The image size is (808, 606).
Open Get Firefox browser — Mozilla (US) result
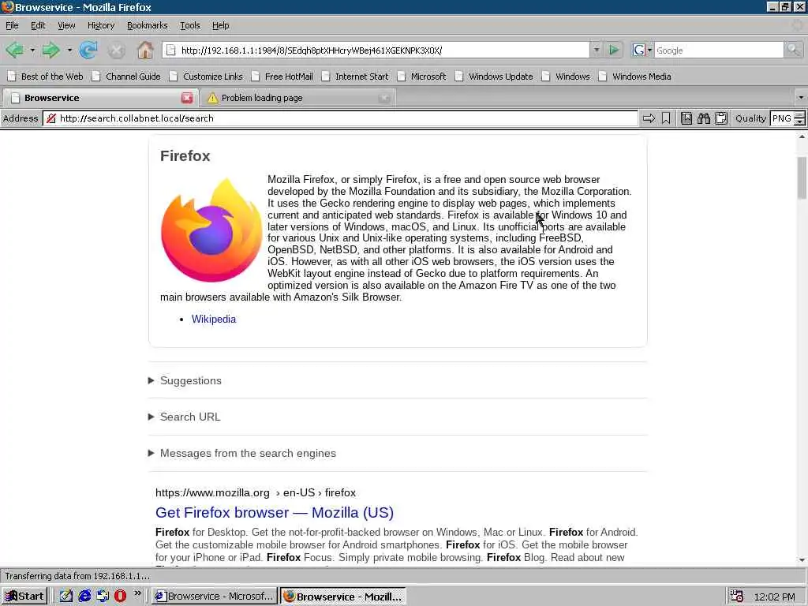pos(274,513)
